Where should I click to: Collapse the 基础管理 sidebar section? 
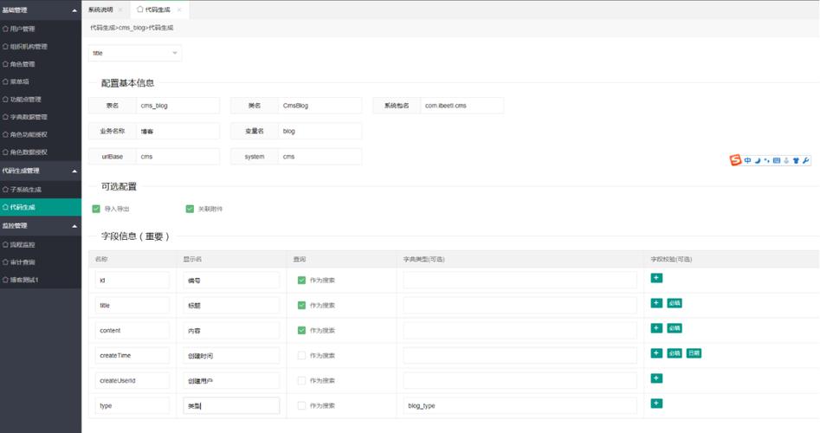tap(74, 10)
